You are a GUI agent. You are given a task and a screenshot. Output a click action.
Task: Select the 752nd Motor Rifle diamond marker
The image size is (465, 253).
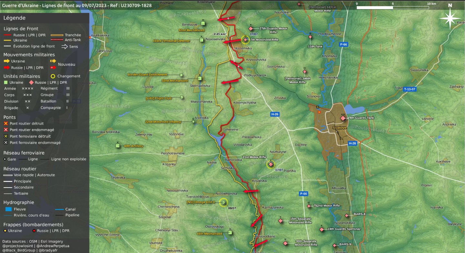[x=309, y=206]
